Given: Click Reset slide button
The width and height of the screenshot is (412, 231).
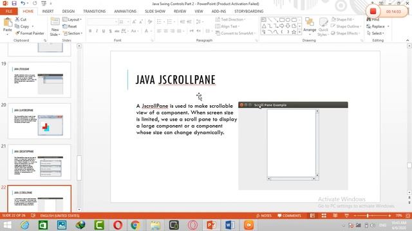Looking at the screenshot, I should pyautogui.click(x=70, y=26).
